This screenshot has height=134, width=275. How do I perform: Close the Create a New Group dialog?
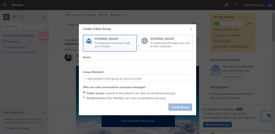point(191,29)
